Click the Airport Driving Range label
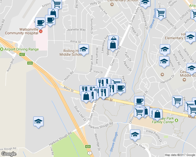Screen dimensions: 196x157 click(x=21, y=49)
